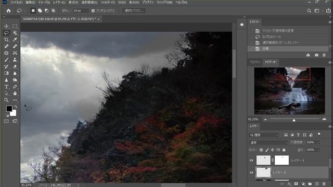Expand the collapsed toolbox double-arrow

[x=4, y=17]
